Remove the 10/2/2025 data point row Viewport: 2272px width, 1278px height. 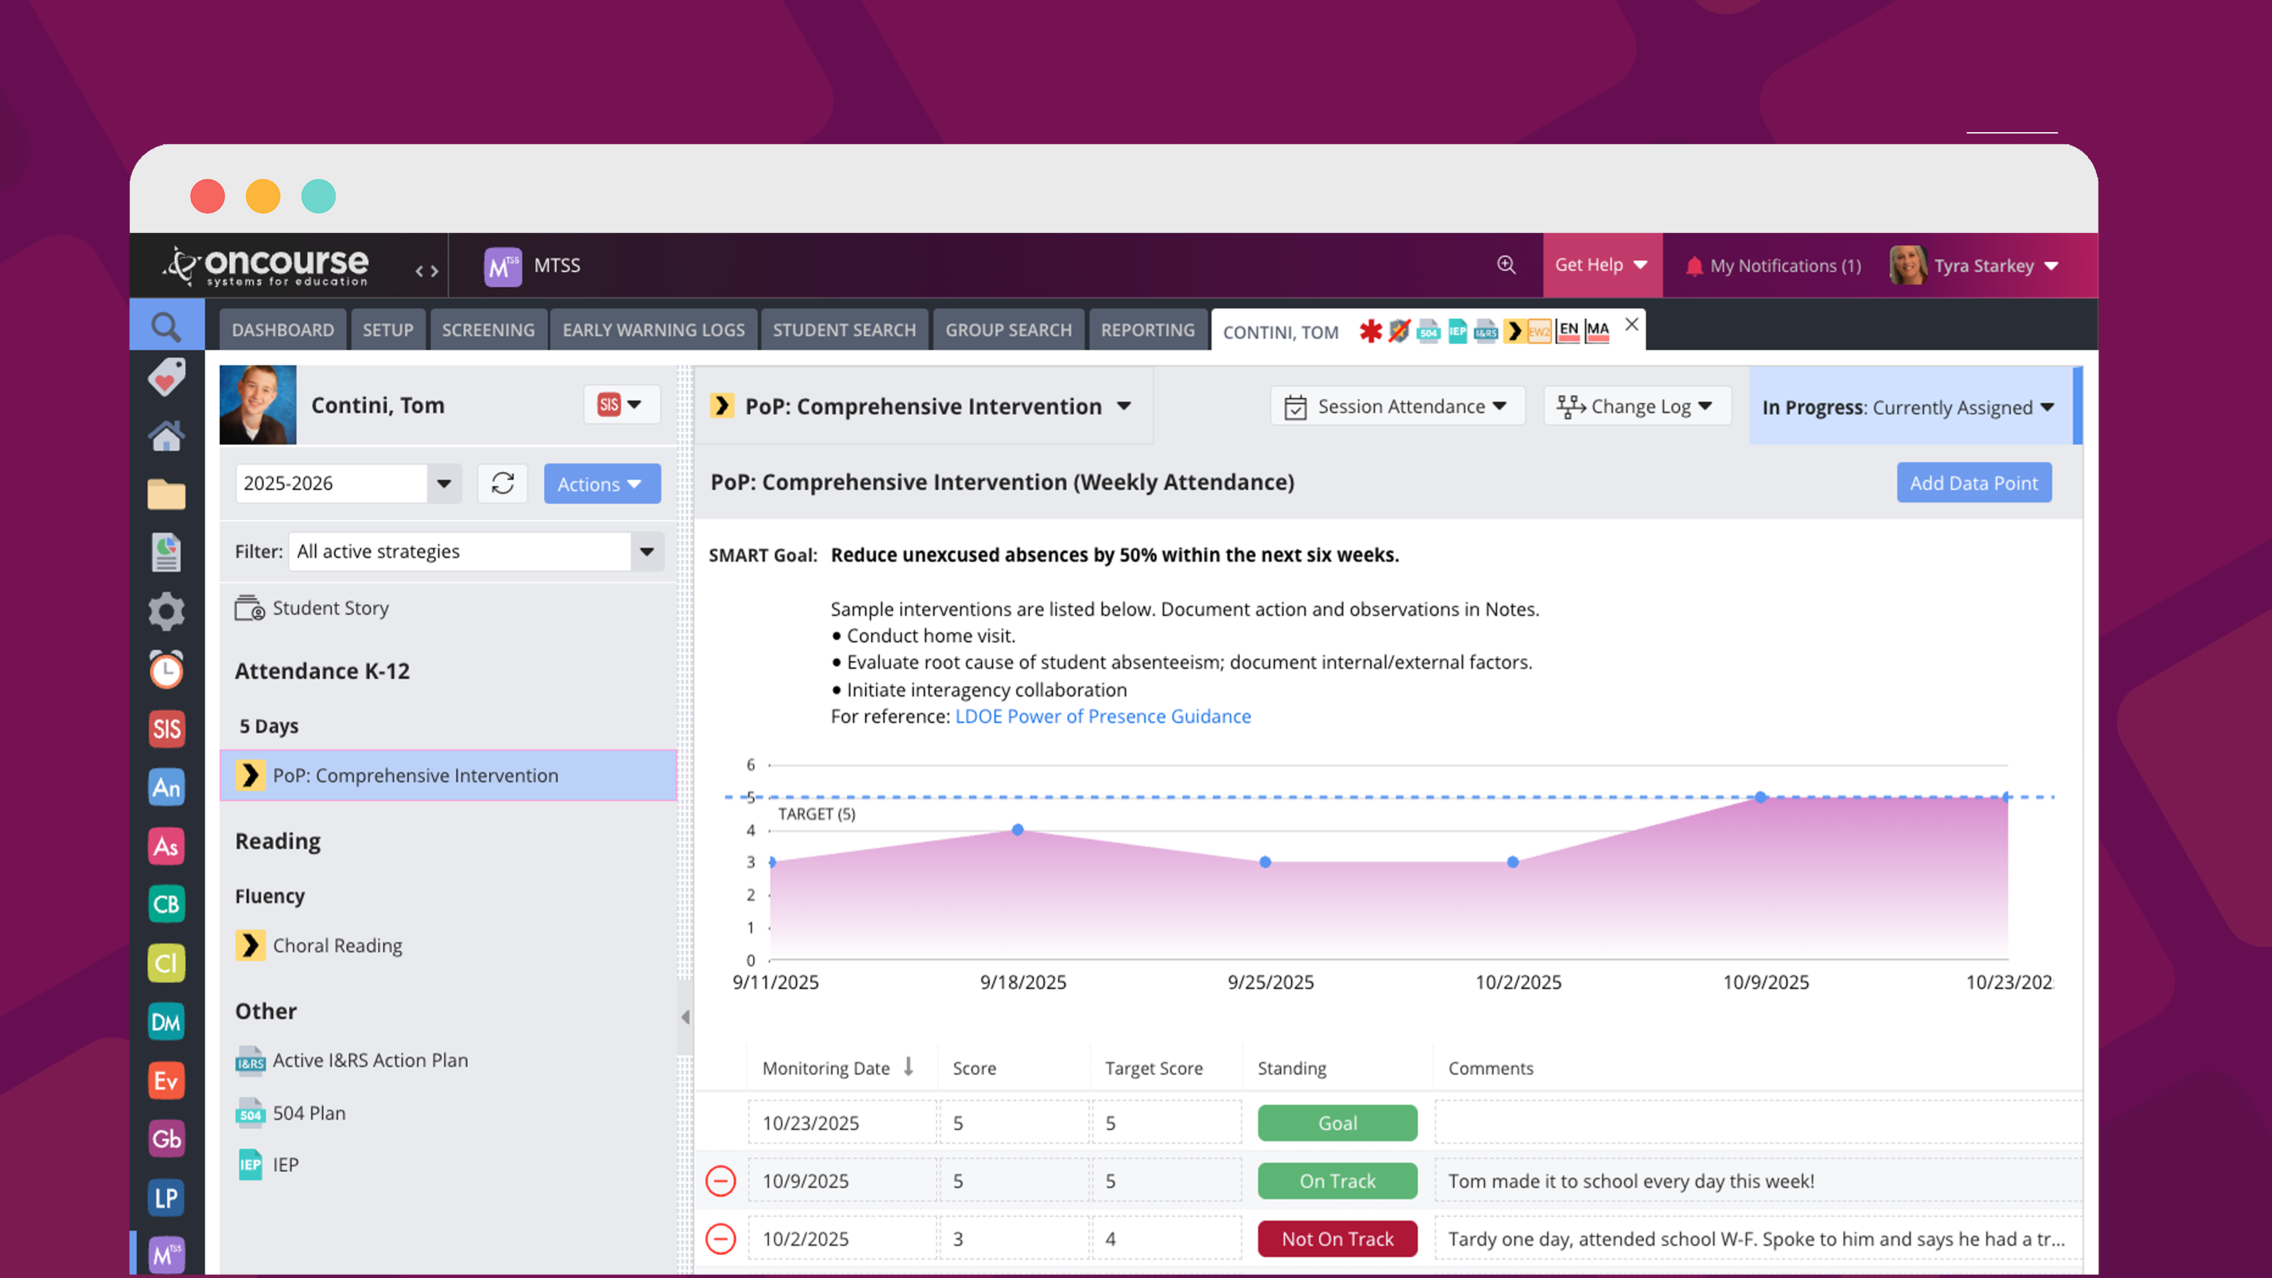point(721,1239)
